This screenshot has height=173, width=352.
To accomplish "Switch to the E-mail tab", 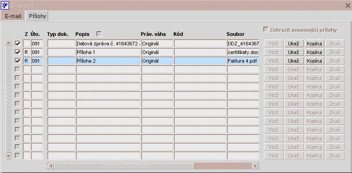I will [x=13, y=16].
